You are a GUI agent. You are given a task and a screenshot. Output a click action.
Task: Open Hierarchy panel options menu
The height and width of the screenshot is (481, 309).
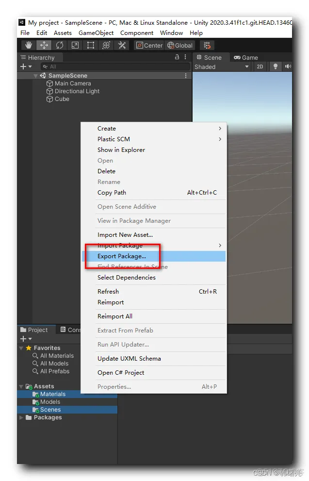point(185,57)
